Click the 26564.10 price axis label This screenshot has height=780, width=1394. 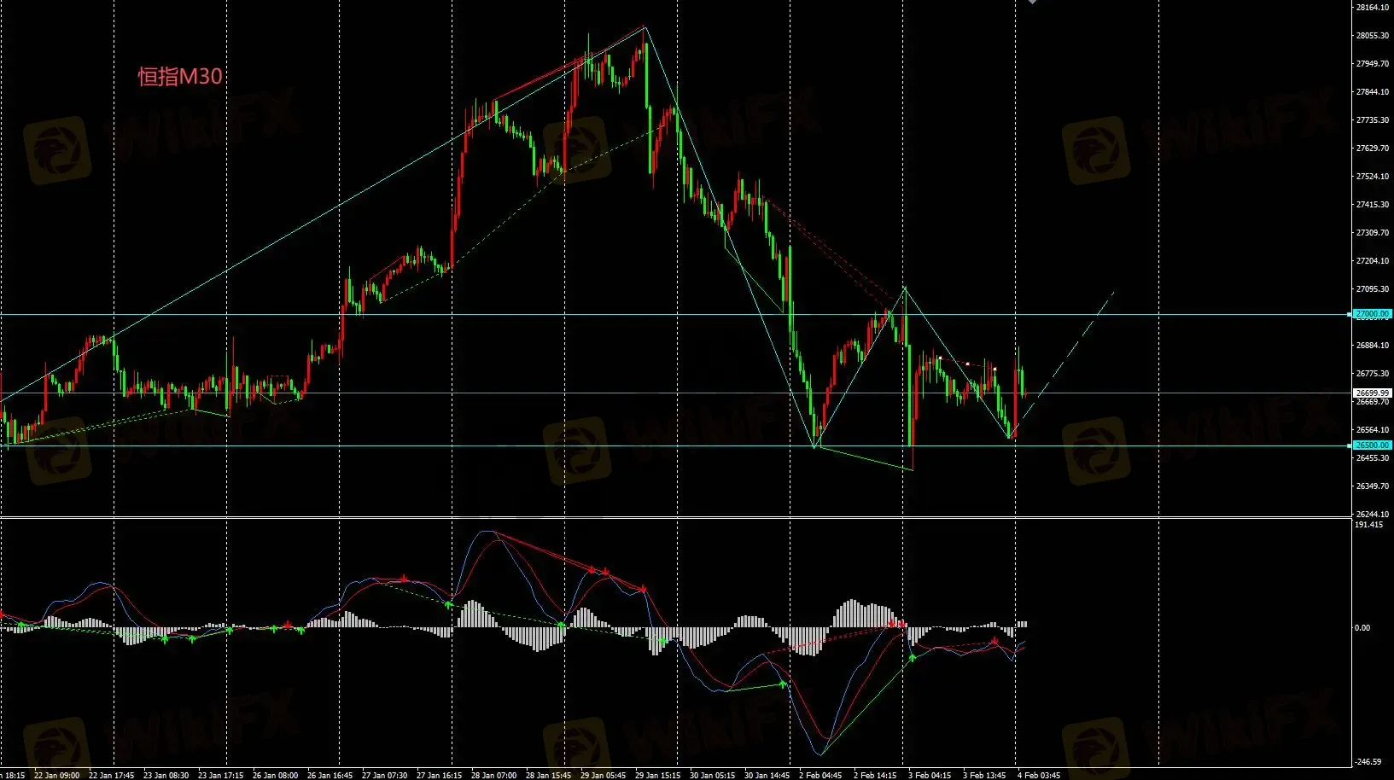pyautogui.click(x=1373, y=430)
